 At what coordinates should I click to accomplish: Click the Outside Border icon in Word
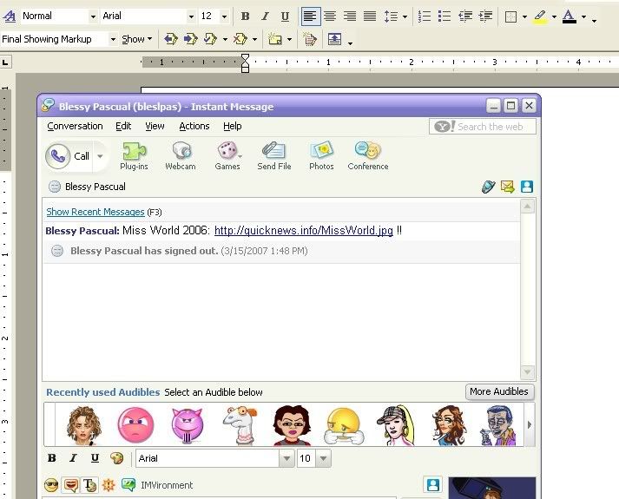tap(510, 17)
